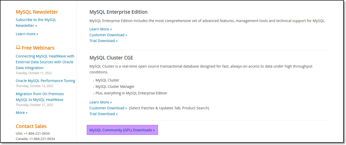Open Customer Download for MySQL Cluster CGE
Image resolution: width=346 pixels, height=145 pixels.
(x=108, y=108)
